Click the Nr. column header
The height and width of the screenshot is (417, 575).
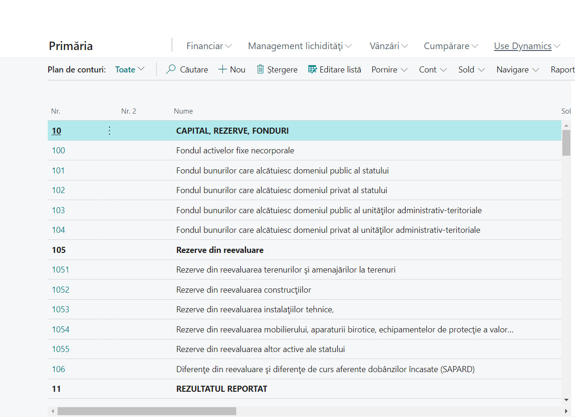point(55,111)
